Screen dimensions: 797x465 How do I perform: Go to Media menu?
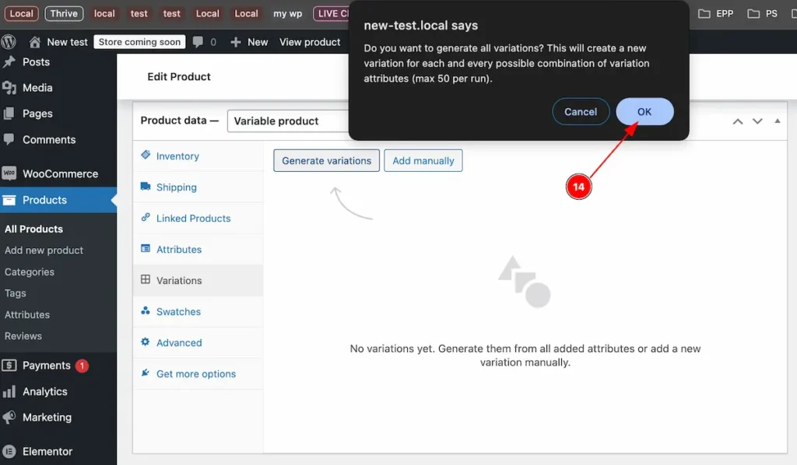(37, 88)
